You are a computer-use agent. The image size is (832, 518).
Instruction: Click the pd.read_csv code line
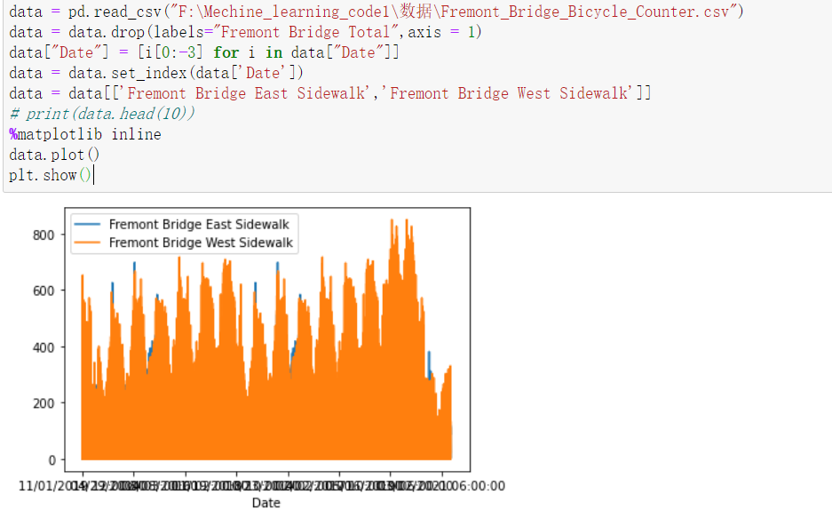point(376,12)
